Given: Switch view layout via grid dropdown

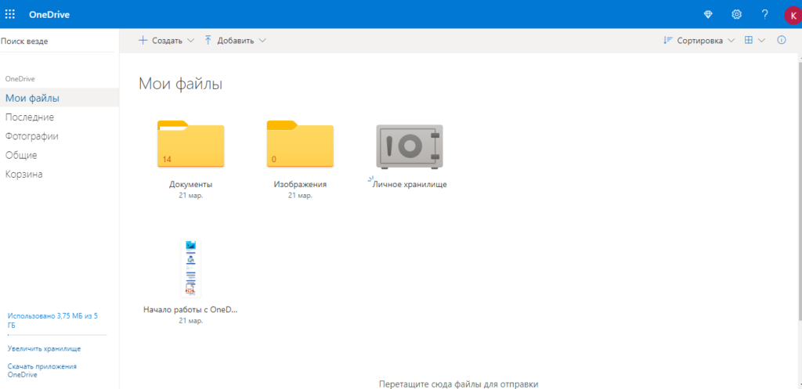Looking at the screenshot, I should point(754,41).
